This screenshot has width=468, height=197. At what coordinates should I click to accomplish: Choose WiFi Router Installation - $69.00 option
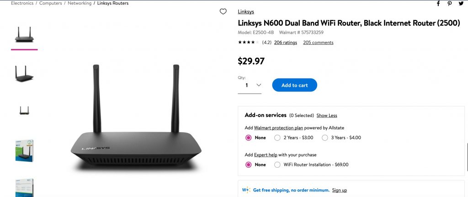coord(277,165)
